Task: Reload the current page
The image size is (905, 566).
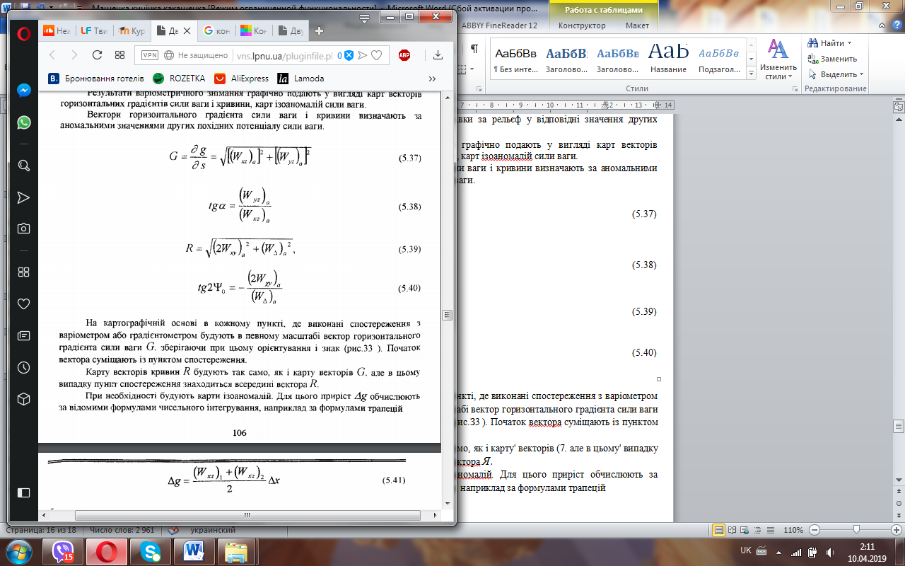Action: pos(98,54)
